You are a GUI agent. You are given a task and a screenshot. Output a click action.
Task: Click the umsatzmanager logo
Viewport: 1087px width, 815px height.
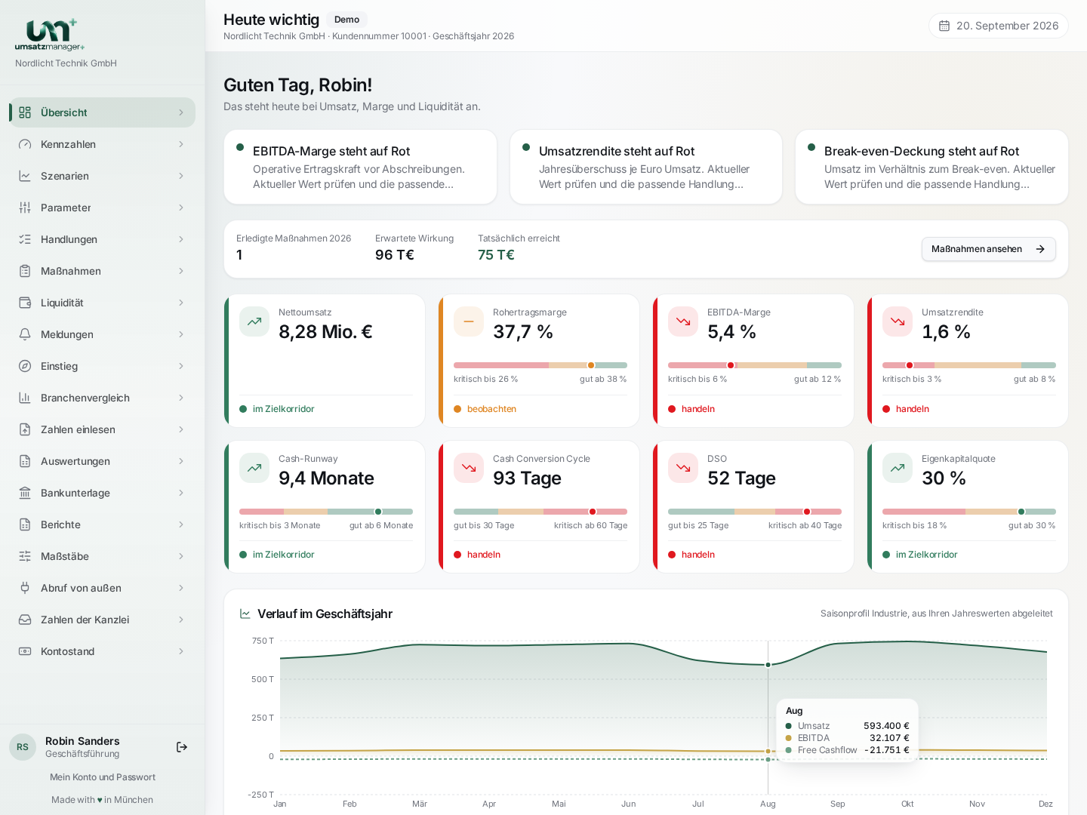(x=50, y=35)
